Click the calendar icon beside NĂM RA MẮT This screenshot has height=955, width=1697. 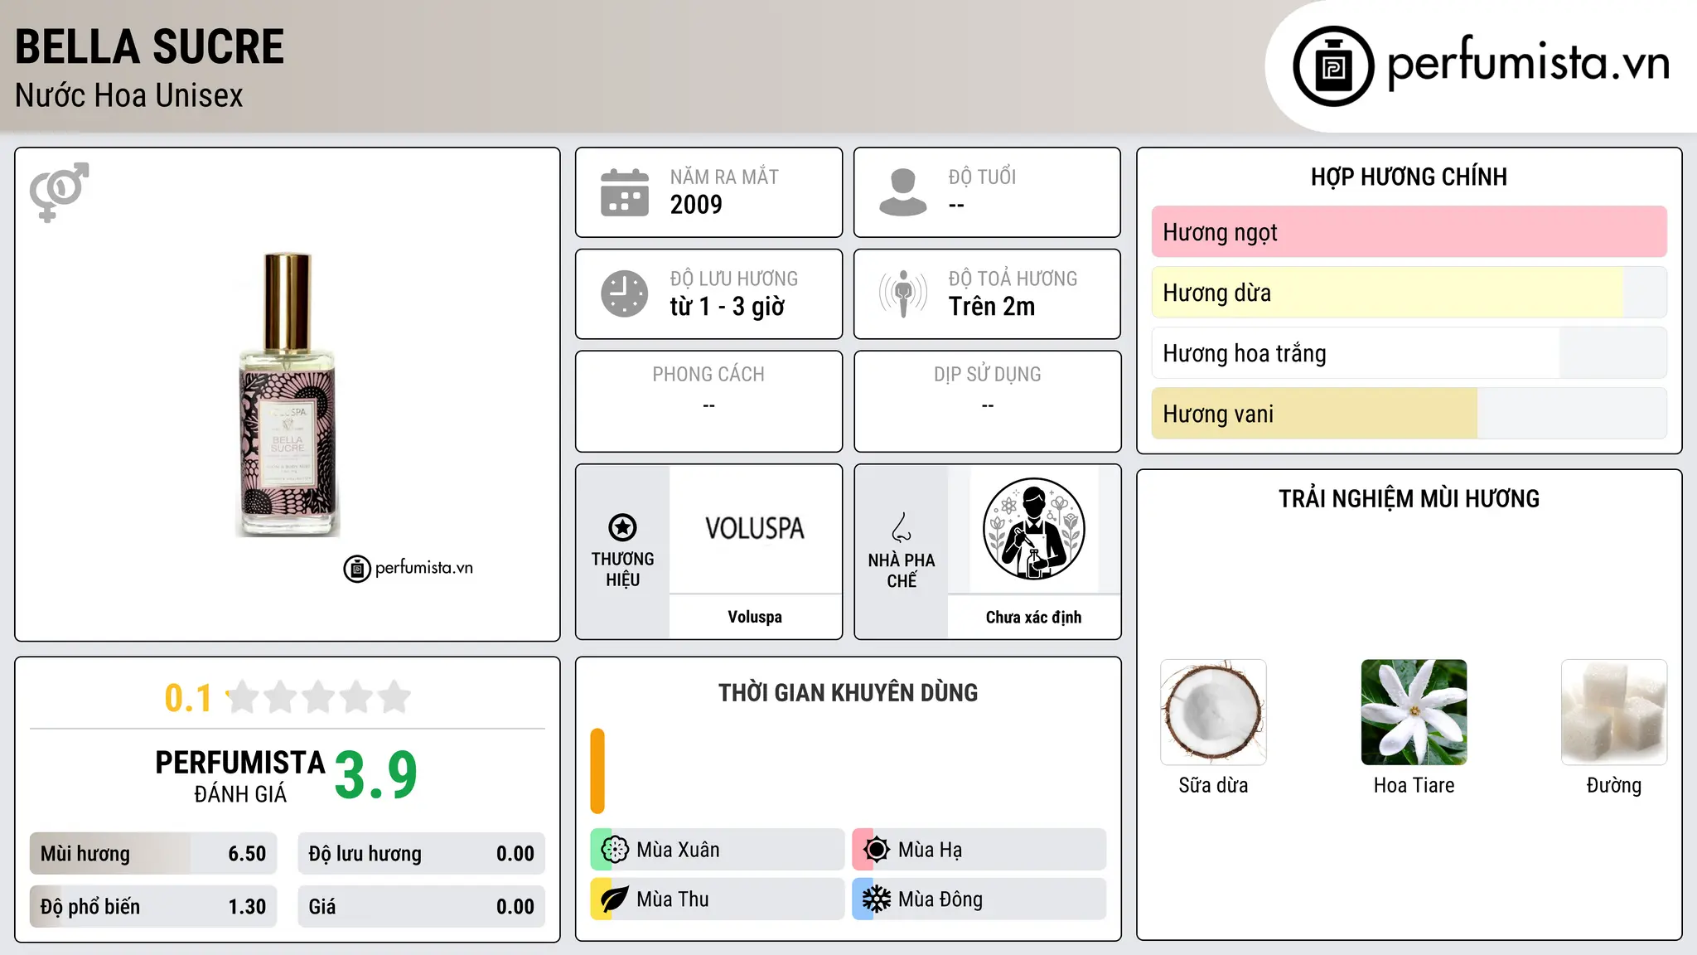[625, 192]
